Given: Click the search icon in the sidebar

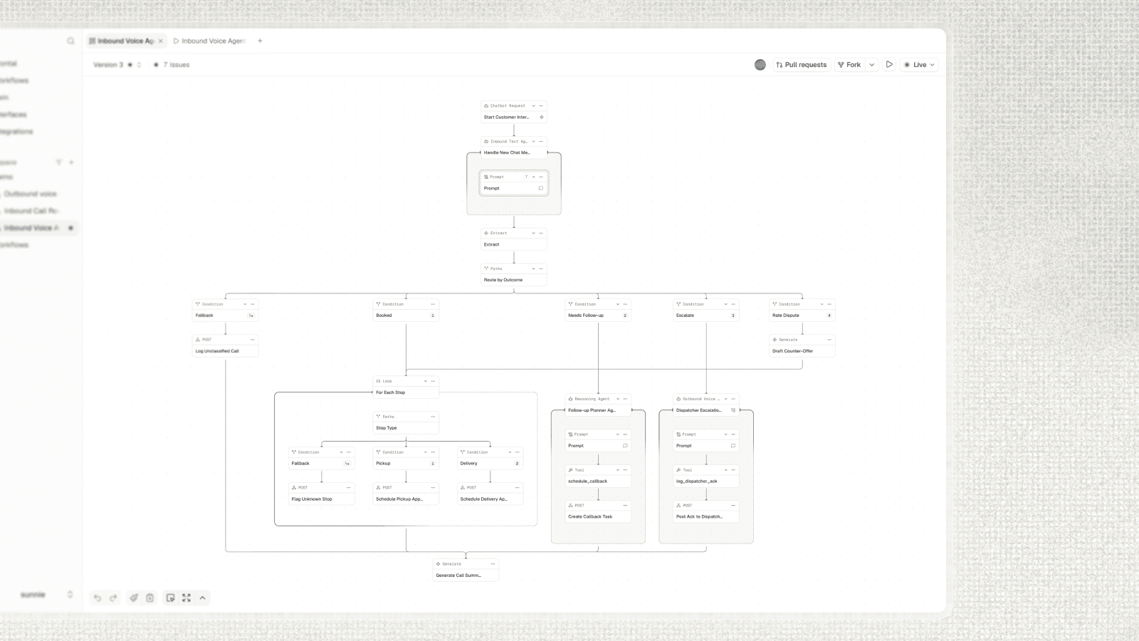Looking at the screenshot, I should click(x=70, y=41).
